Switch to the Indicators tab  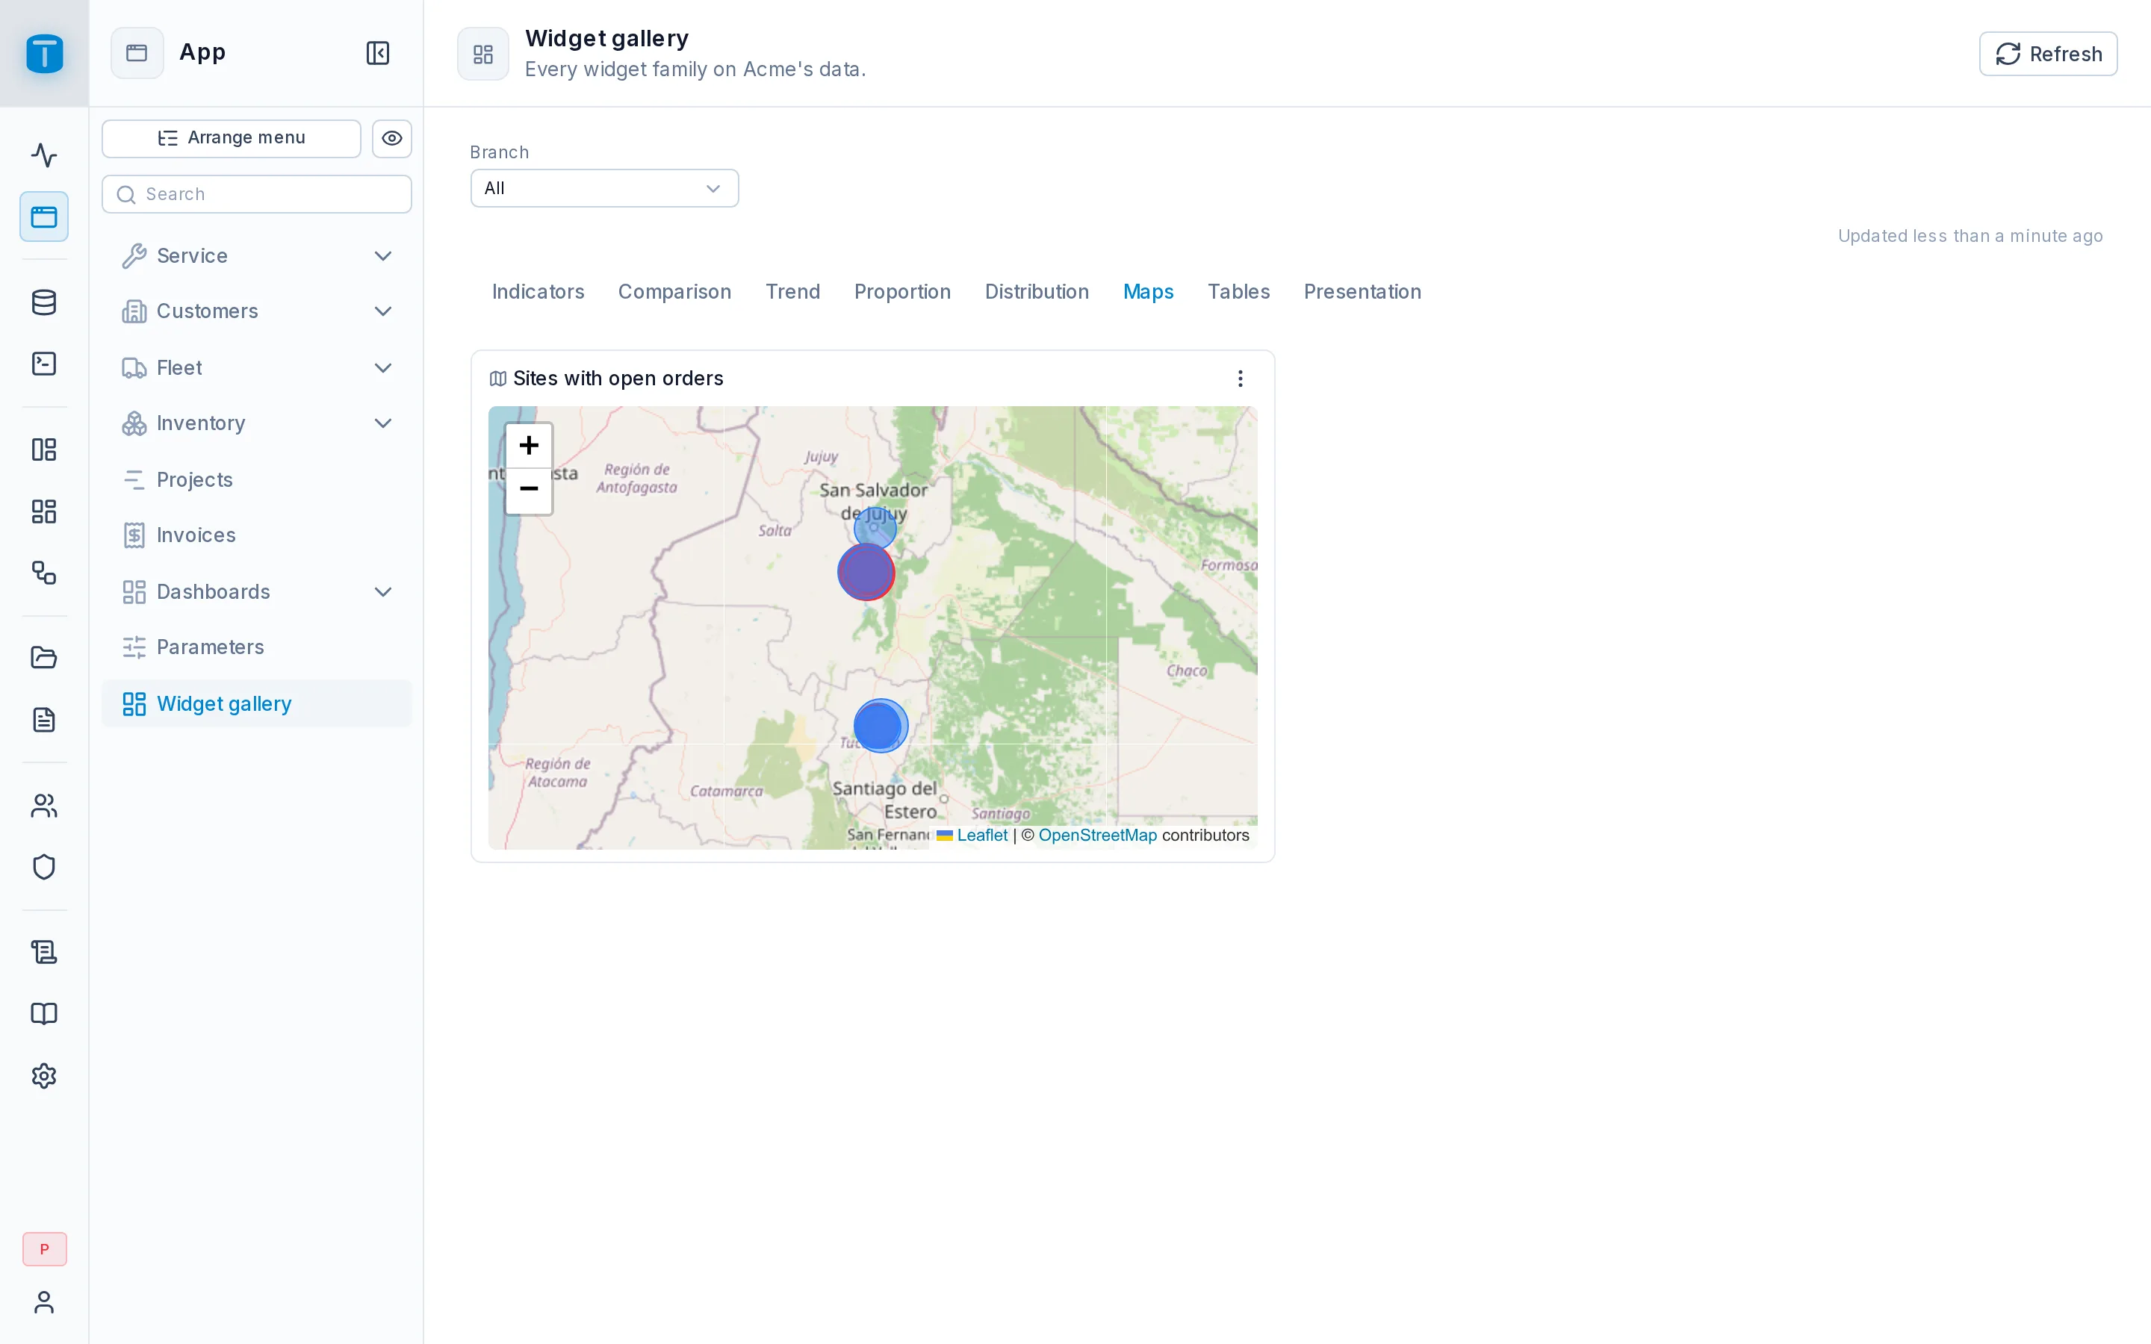coord(538,291)
